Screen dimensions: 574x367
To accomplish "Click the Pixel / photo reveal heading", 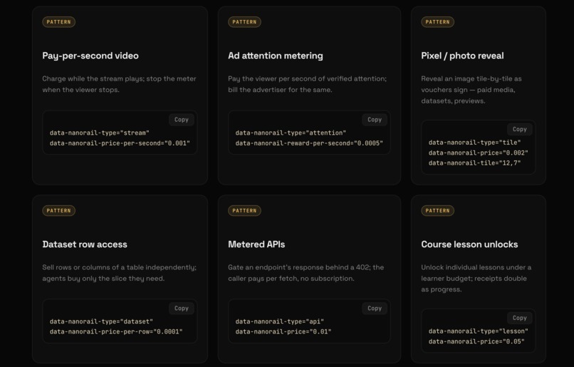I will 462,56.
